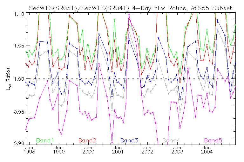Click the Jan 2001 x-axis label
Screen dimensions: 244x162
118,150
